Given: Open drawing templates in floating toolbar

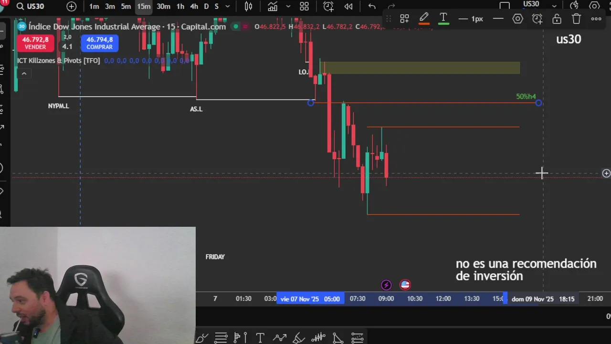Looking at the screenshot, I should [404, 19].
